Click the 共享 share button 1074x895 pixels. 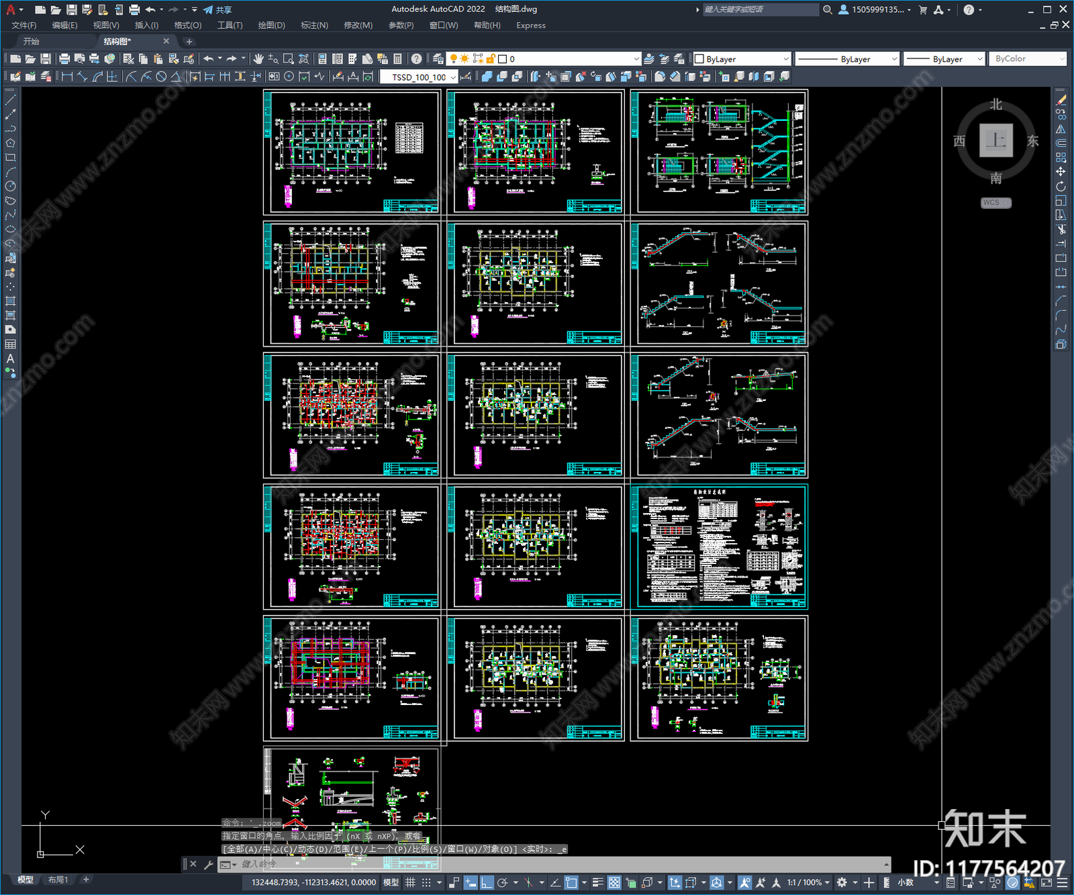pyautogui.click(x=218, y=9)
